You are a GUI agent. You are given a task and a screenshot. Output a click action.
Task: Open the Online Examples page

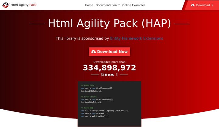click(134, 5)
